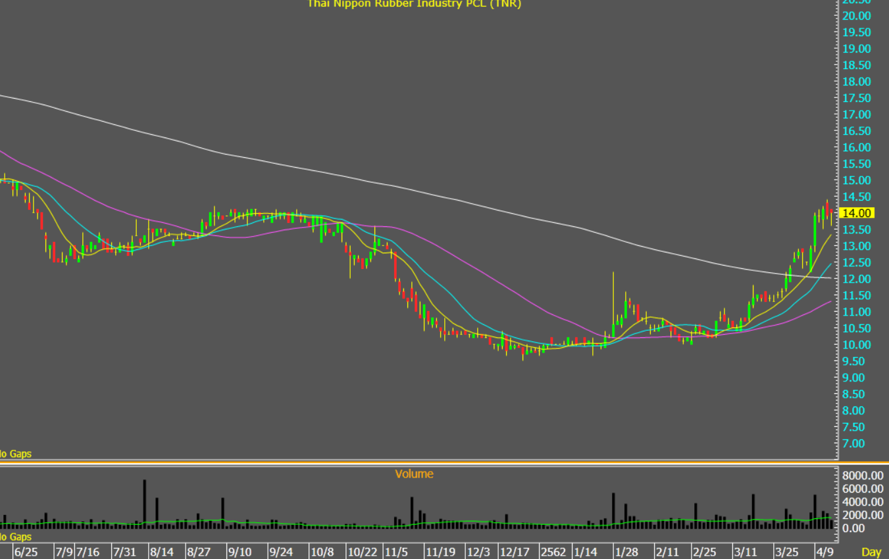
Task: Click the 1/28 date label
Action: (626, 551)
